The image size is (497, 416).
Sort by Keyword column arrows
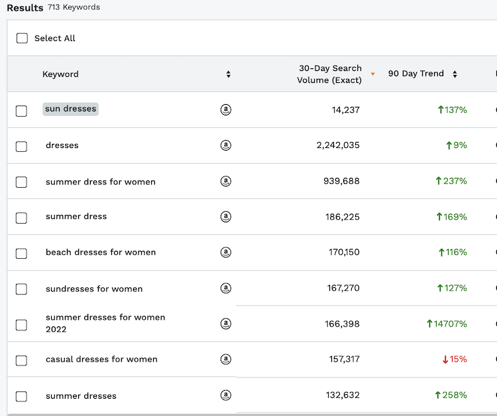tap(229, 74)
